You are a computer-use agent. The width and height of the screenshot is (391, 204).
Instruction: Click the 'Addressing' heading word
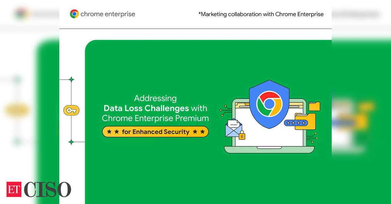[155, 98]
